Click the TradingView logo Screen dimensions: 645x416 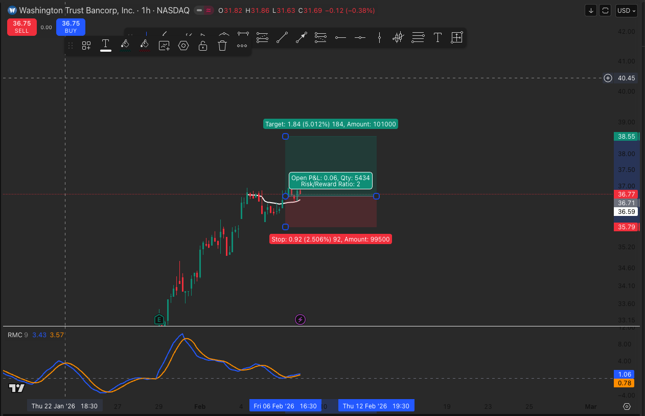17,388
